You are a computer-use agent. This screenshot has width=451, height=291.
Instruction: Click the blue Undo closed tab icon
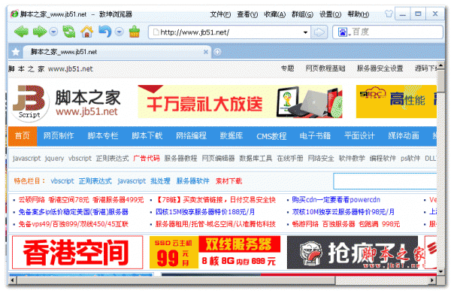click(x=105, y=32)
